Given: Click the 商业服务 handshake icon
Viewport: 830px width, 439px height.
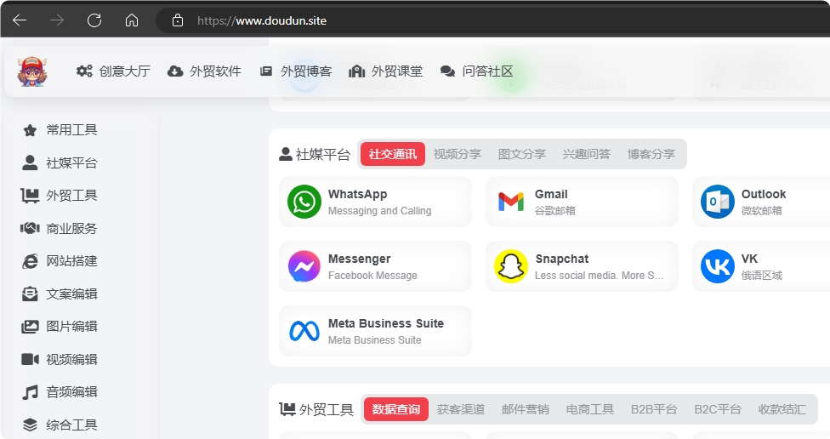Looking at the screenshot, I should pos(30,228).
